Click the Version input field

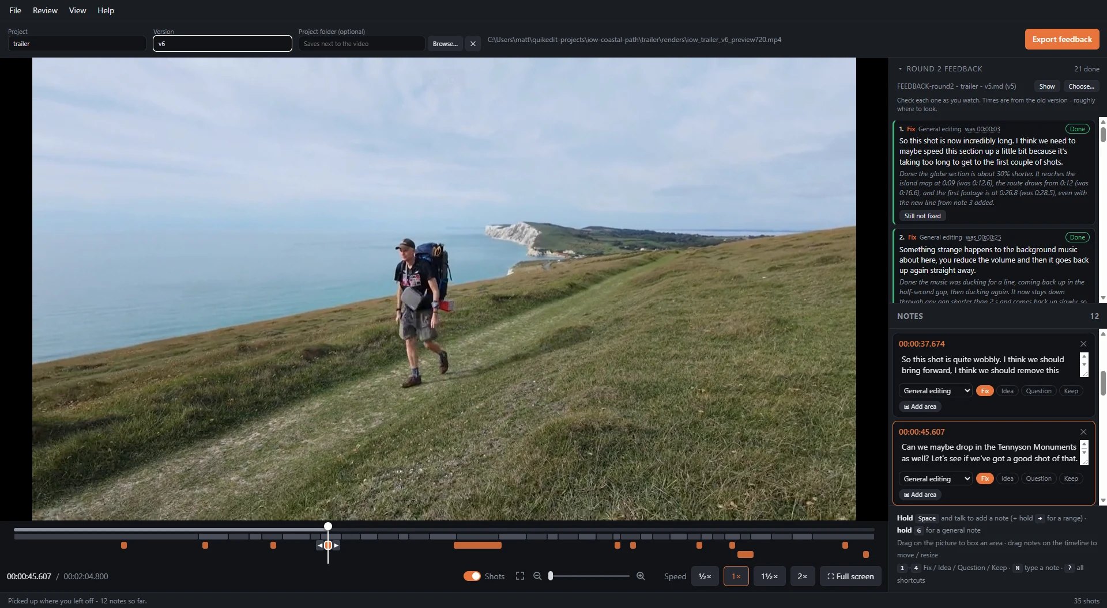click(x=223, y=44)
